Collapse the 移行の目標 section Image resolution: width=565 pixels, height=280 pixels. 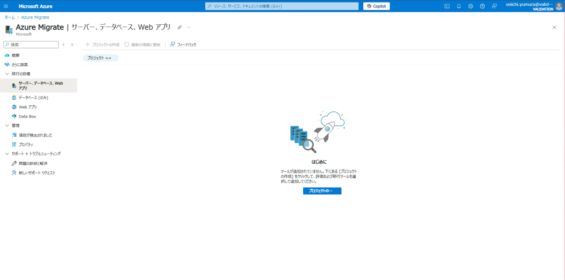[x=7, y=74]
